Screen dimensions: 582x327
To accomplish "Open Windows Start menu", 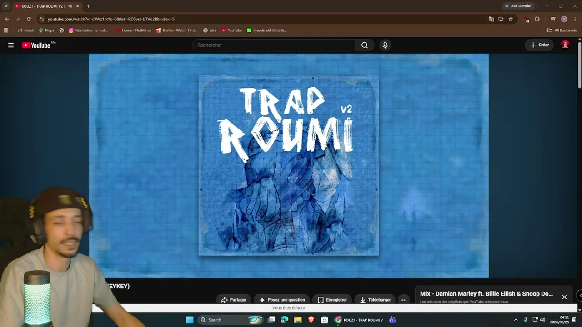I will point(190,320).
